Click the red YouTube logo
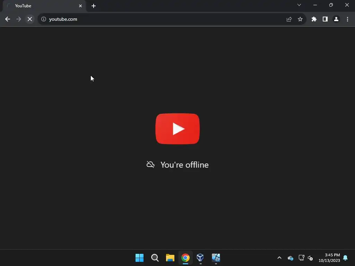Screen dimensions: 355x266 coord(177,129)
